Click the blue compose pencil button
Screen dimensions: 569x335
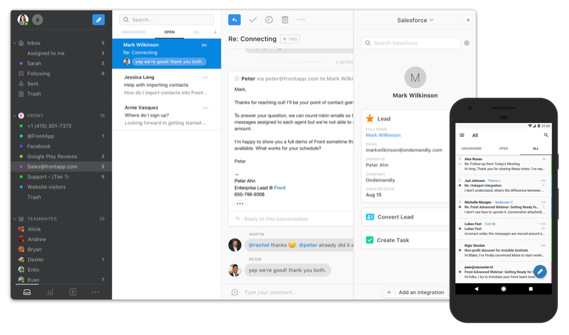point(98,19)
